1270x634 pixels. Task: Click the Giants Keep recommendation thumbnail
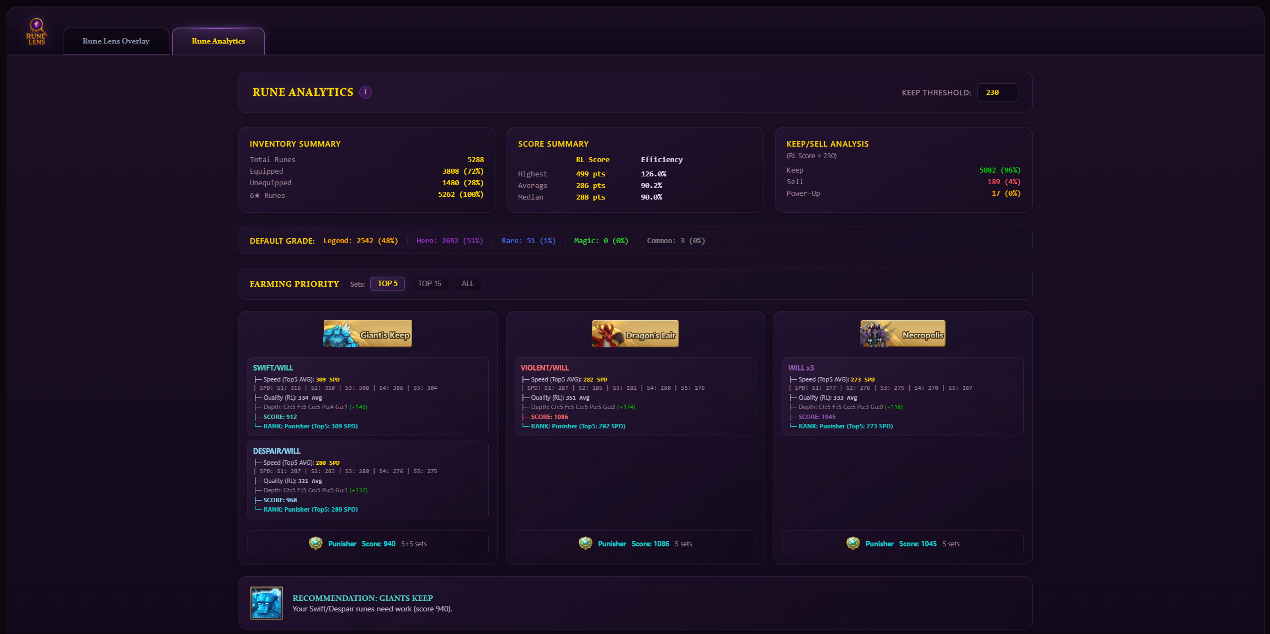(x=266, y=603)
